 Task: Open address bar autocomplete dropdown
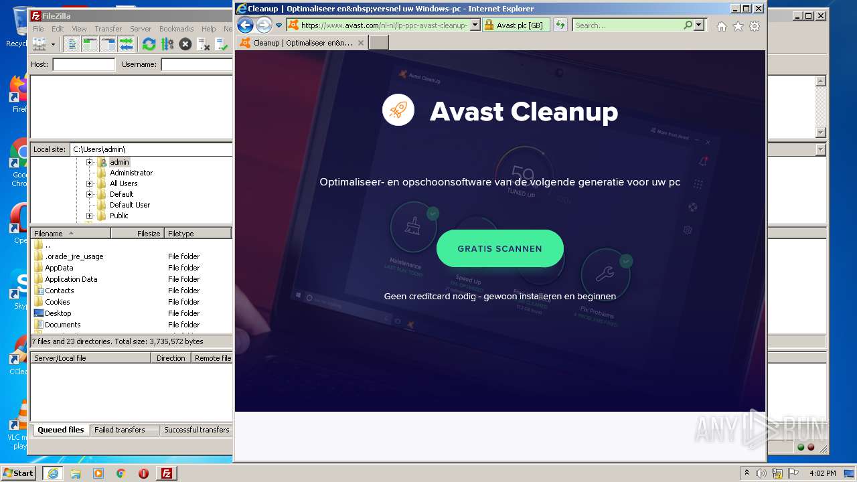click(x=475, y=25)
